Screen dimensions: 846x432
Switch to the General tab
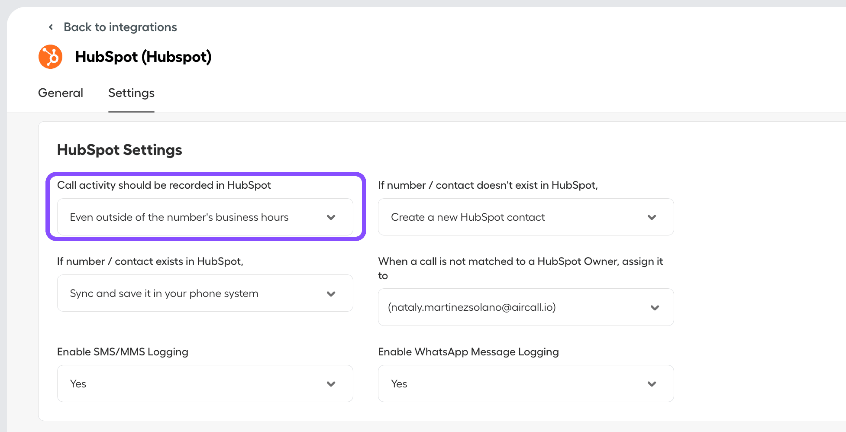click(60, 93)
